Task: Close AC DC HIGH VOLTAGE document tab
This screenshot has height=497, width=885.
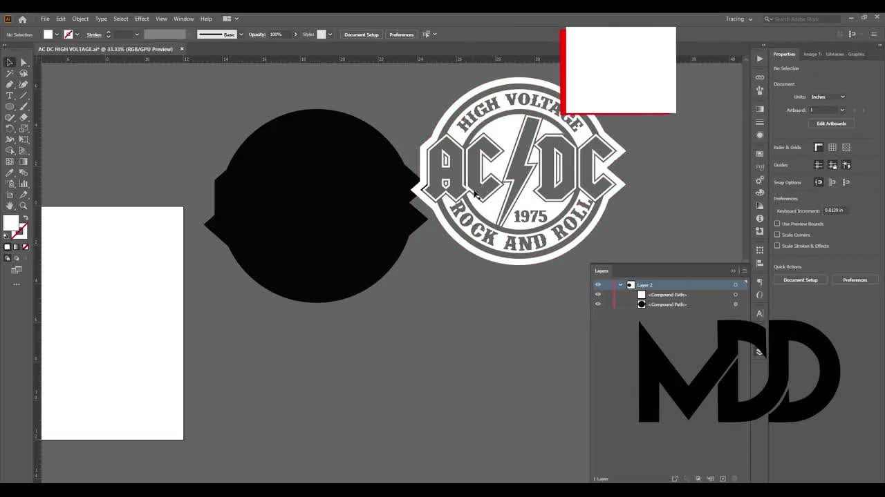Action: (x=182, y=49)
